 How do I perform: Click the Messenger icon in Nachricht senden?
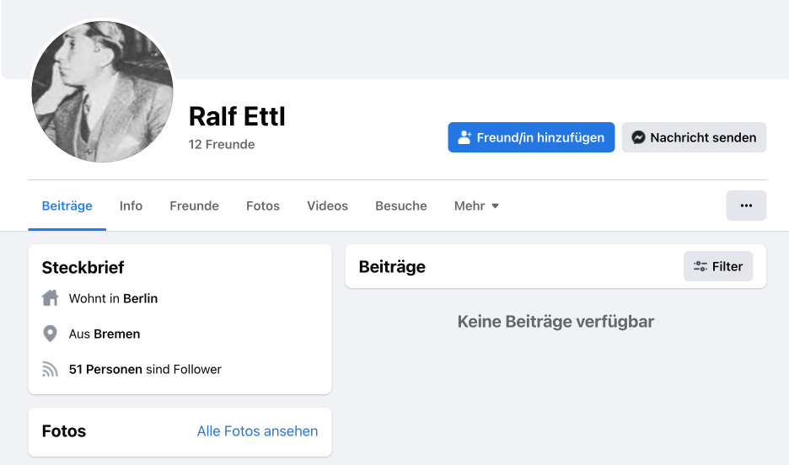pyautogui.click(x=640, y=137)
